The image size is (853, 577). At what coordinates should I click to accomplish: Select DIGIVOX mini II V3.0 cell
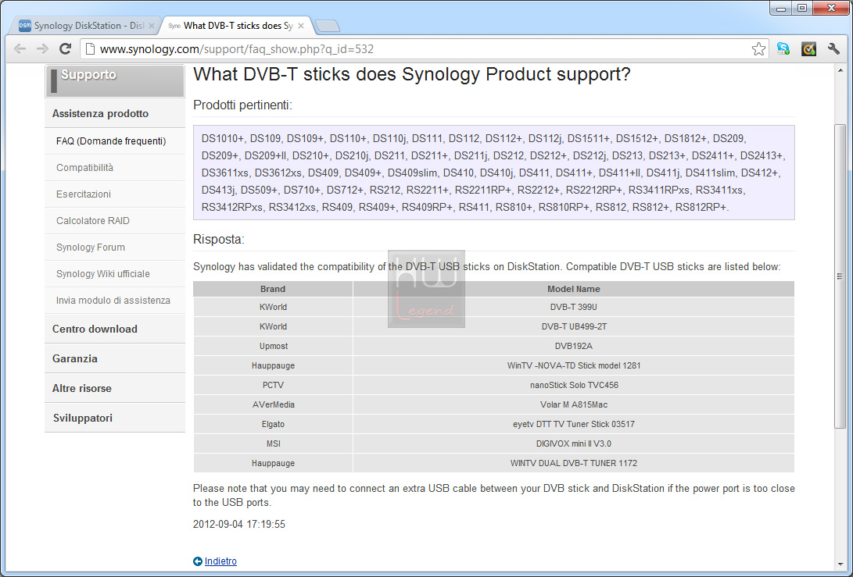[573, 444]
